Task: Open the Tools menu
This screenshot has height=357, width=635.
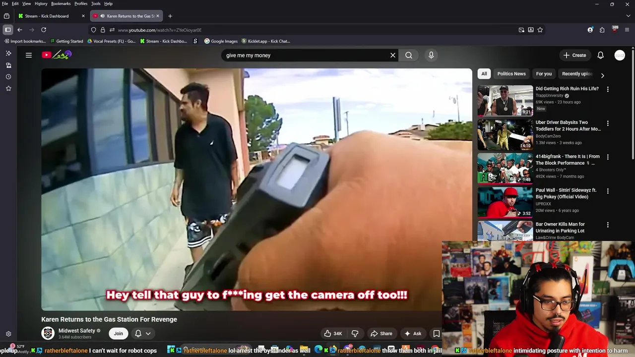Action: pyautogui.click(x=96, y=3)
